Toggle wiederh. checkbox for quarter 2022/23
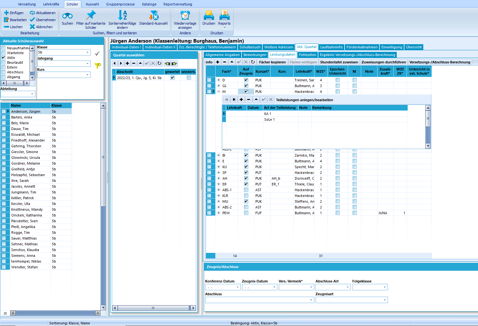 pos(189,78)
